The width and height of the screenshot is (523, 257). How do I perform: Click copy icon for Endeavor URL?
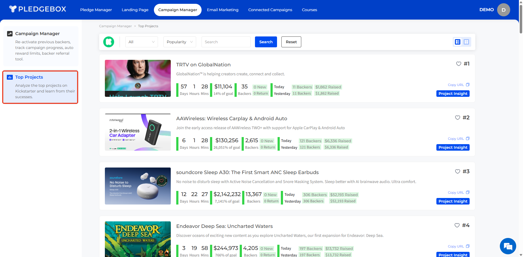point(468,246)
